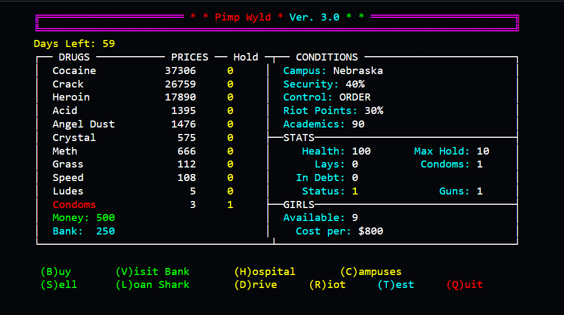
Task: Click Cocaine price 37306
Action: click(180, 71)
